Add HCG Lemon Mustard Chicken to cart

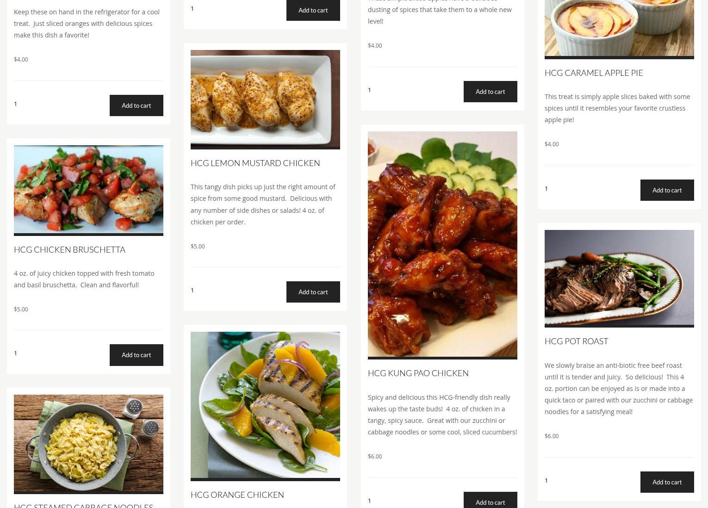tap(313, 292)
